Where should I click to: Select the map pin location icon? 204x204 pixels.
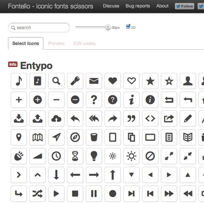(x=19, y=137)
